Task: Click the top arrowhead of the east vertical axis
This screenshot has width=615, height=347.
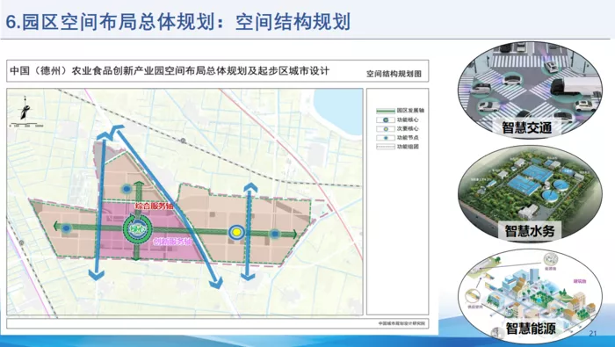Action: pos(250,188)
